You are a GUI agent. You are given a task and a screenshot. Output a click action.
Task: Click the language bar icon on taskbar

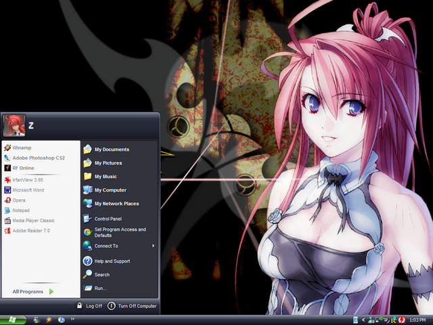pos(355,320)
